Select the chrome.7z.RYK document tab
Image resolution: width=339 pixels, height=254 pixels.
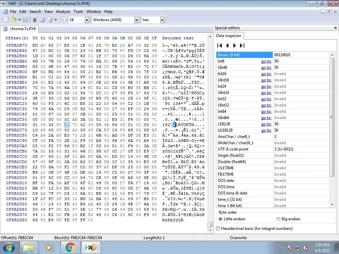(x=20, y=29)
